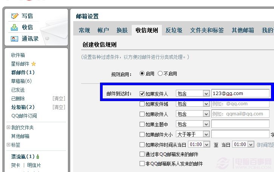Screen dimensions: 274x172
Task: Click the receive mail download icon
Action: (x=14, y=27)
